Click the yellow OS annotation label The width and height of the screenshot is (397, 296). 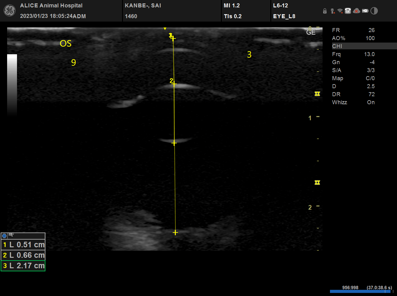point(65,43)
